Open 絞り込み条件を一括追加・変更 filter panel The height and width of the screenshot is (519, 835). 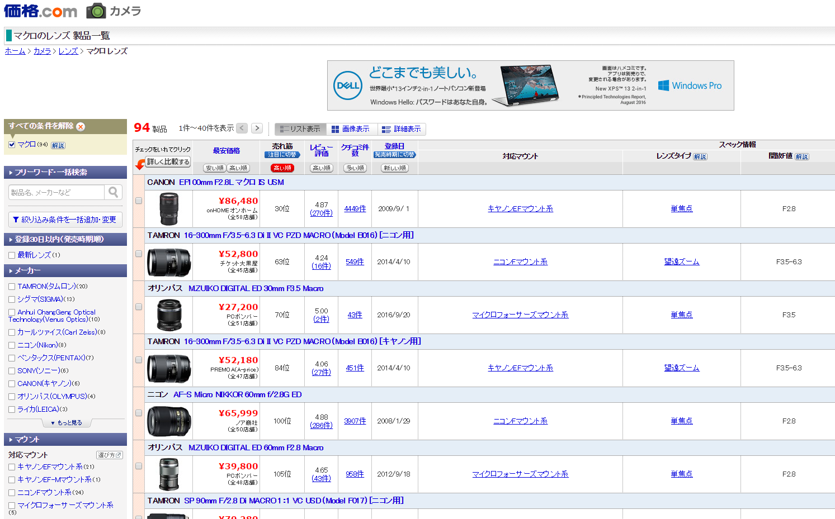65,220
